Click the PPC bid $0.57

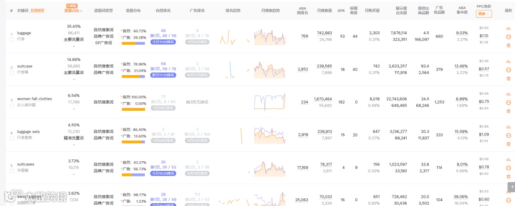pyautogui.click(x=484, y=69)
